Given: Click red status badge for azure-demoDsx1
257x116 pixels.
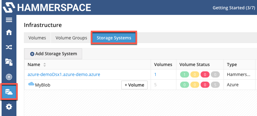Looking at the screenshot, I should [x=205, y=75].
